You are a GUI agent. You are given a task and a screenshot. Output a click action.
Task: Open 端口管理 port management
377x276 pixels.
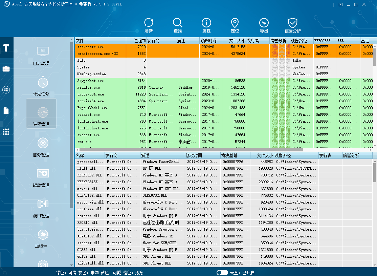coord(41,208)
